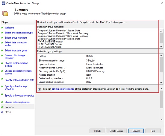Click down arrow of group members list

(x=161, y=46)
